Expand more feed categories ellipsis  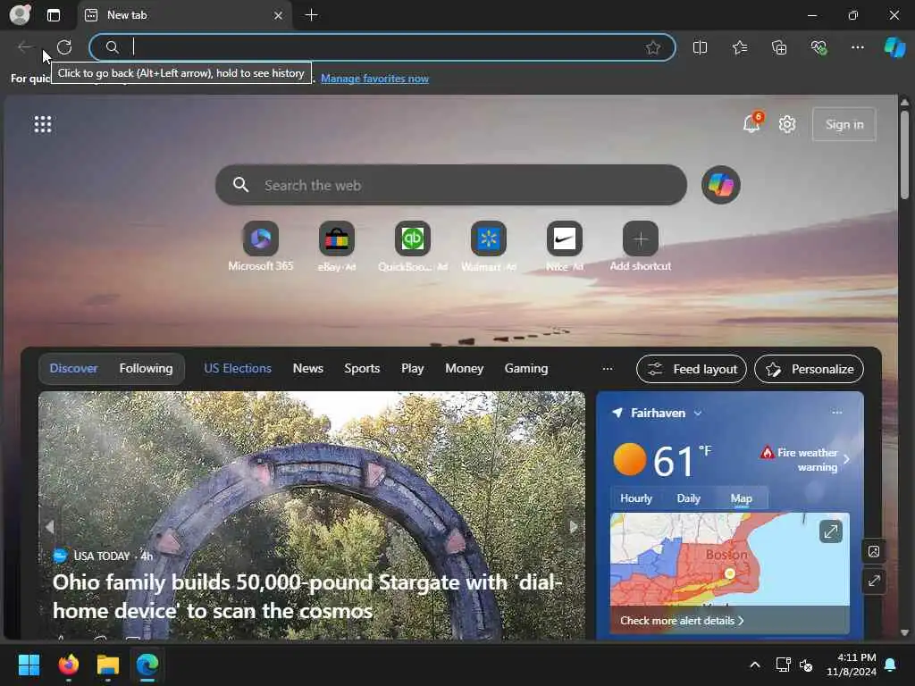(608, 368)
